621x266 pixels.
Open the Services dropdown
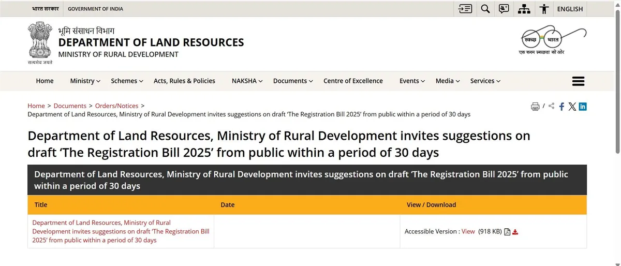click(x=485, y=81)
